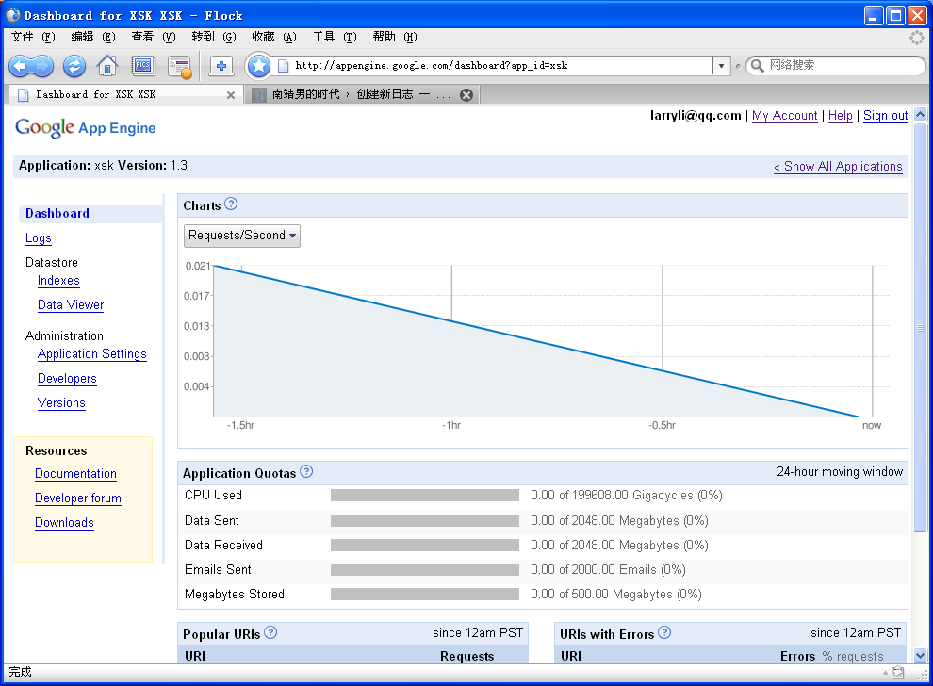Open the 编辑 (E) menu

92,37
